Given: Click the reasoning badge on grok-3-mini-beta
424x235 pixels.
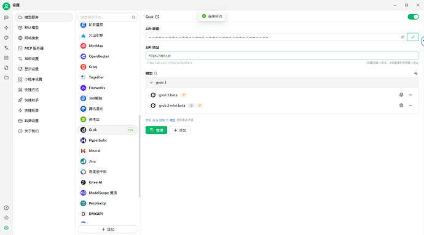Looking at the screenshot, I should [191, 106].
